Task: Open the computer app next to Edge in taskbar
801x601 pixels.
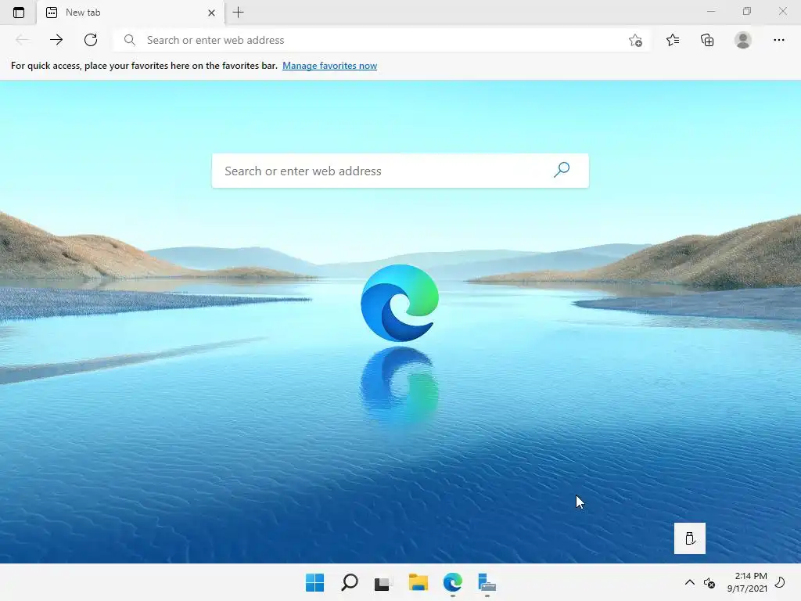Action: 487,583
